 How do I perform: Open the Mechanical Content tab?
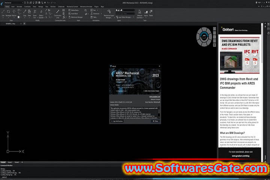[x=72, y=7]
